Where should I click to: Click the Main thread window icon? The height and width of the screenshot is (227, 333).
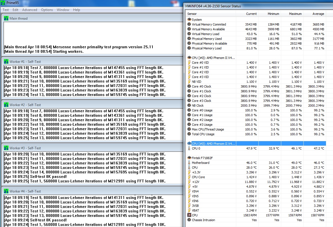tap(6, 19)
